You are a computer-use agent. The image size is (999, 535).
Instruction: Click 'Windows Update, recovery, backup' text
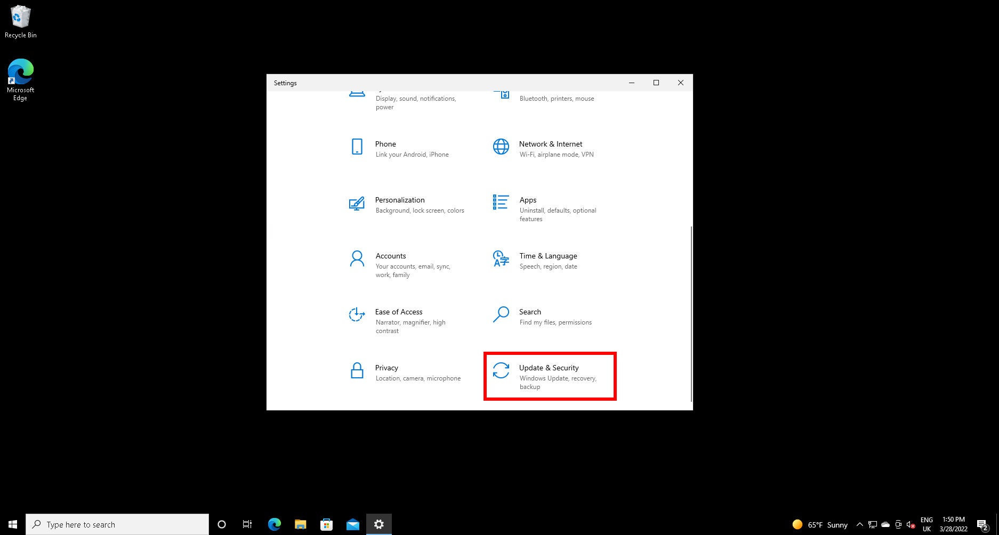pyautogui.click(x=558, y=383)
